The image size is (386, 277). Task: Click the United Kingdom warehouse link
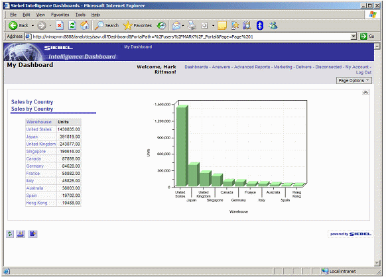click(x=41, y=144)
